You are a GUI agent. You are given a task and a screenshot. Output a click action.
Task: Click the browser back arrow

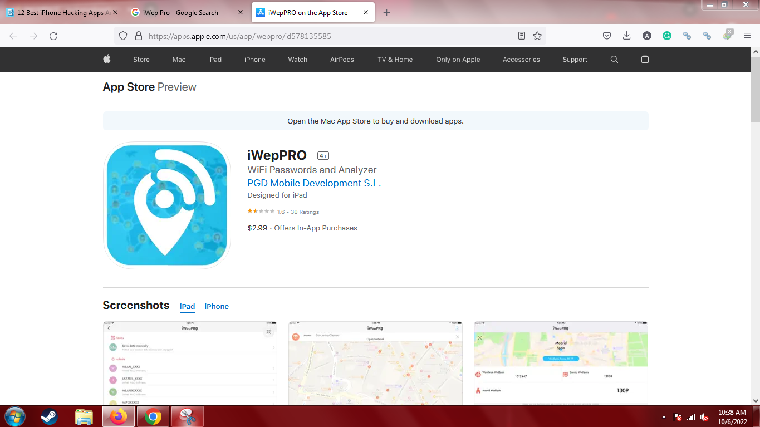[x=14, y=36]
